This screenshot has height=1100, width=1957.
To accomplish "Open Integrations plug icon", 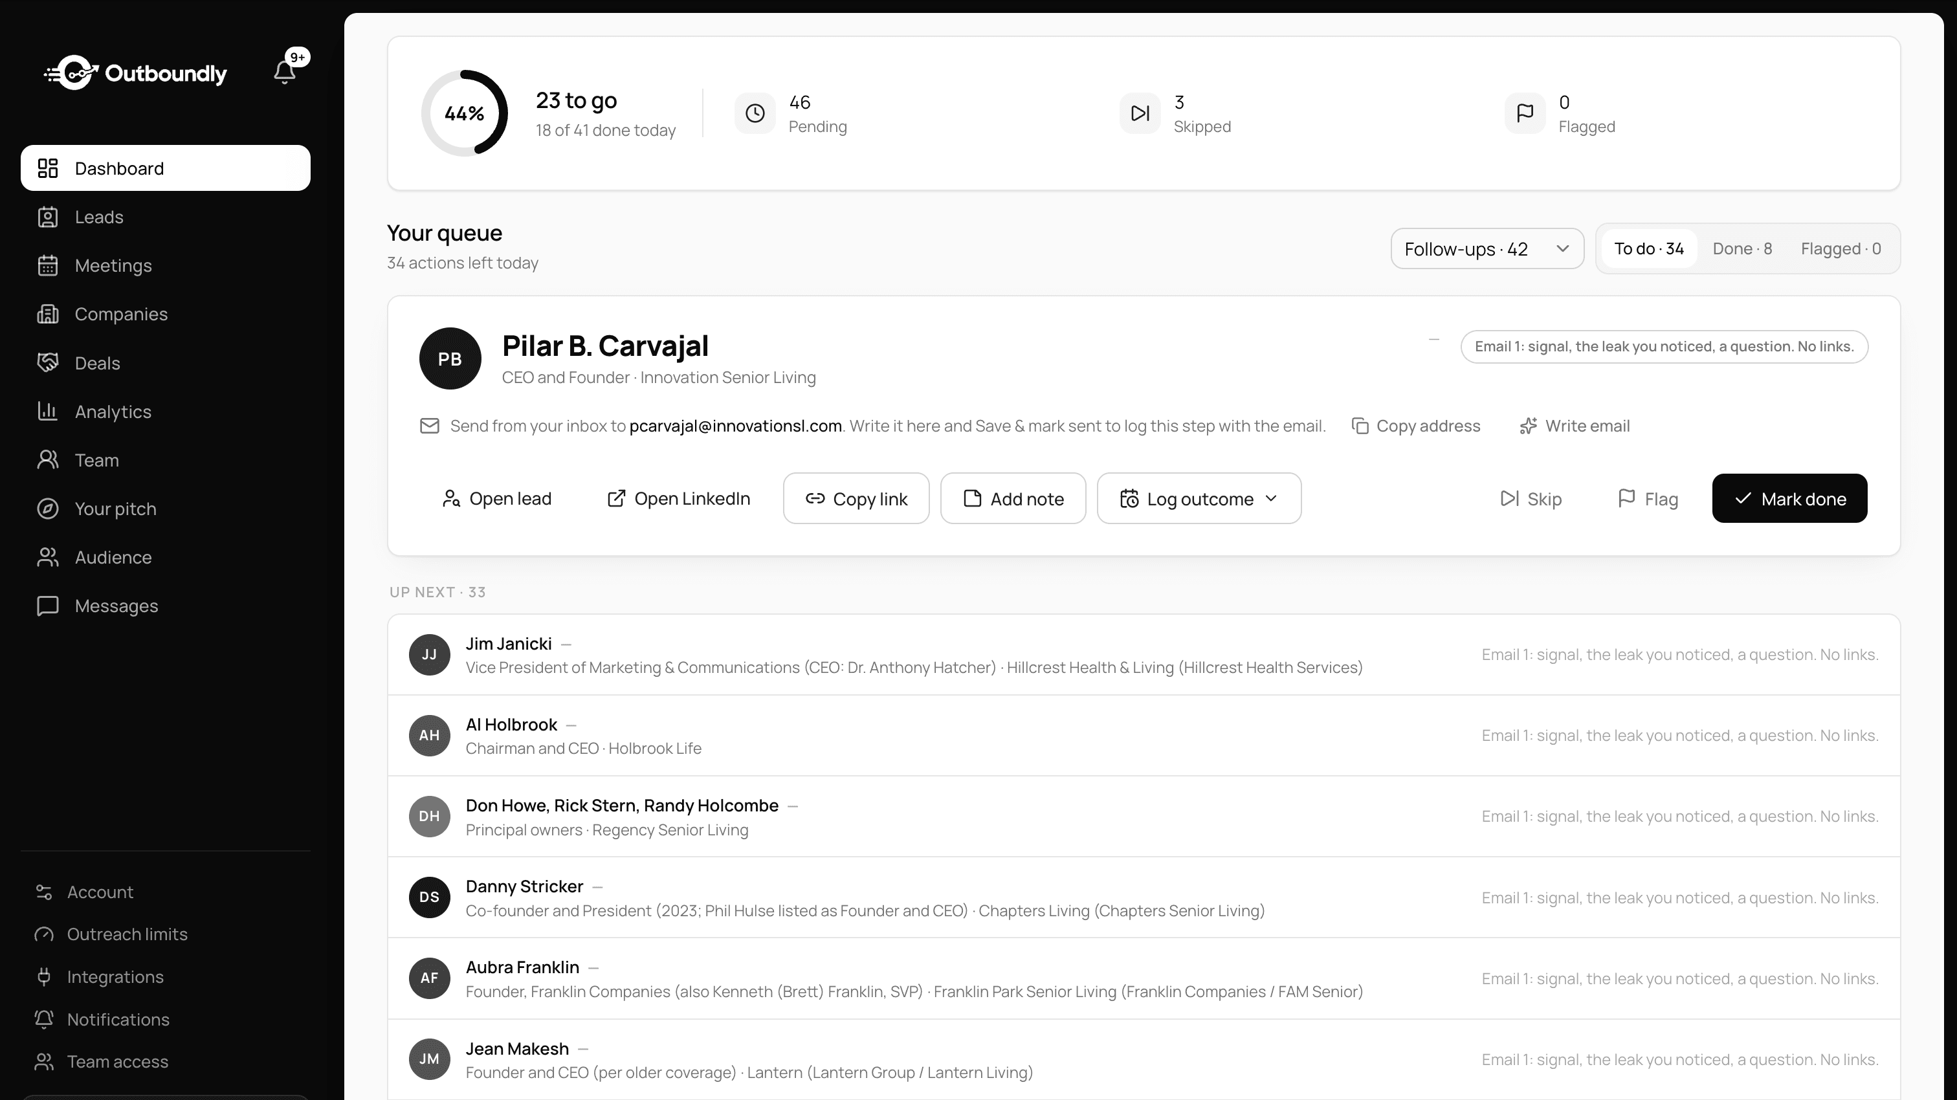I will (44, 977).
